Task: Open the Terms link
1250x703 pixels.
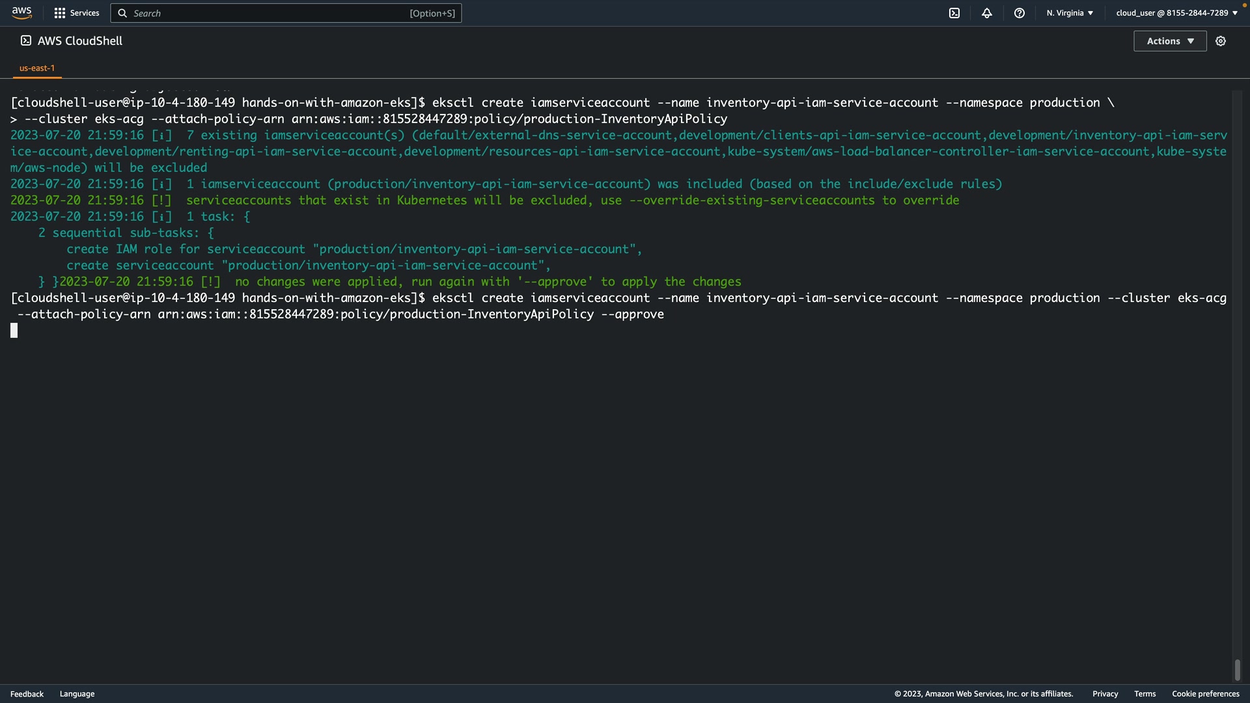Action: click(x=1145, y=694)
